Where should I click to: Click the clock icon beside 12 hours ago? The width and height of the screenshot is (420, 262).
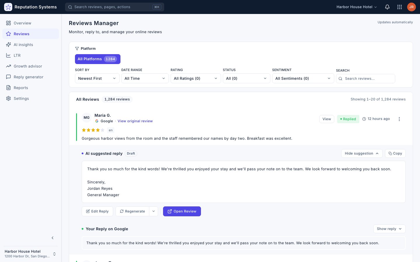364,119
